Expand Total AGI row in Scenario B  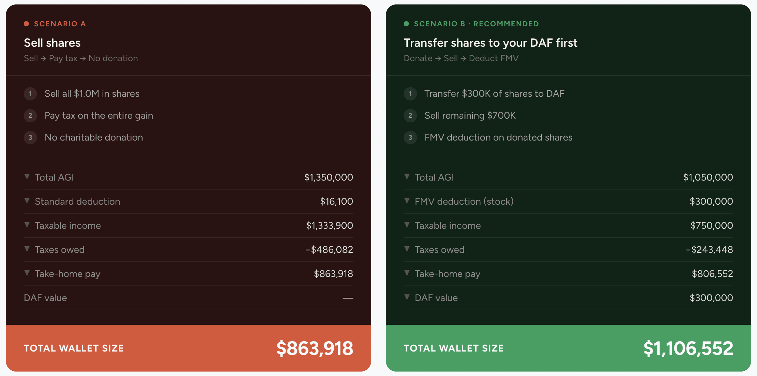[568, 177]
